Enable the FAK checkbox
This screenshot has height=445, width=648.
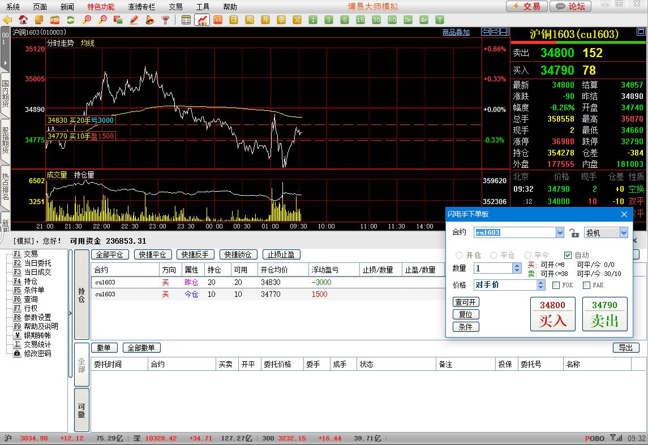point(586,285)
